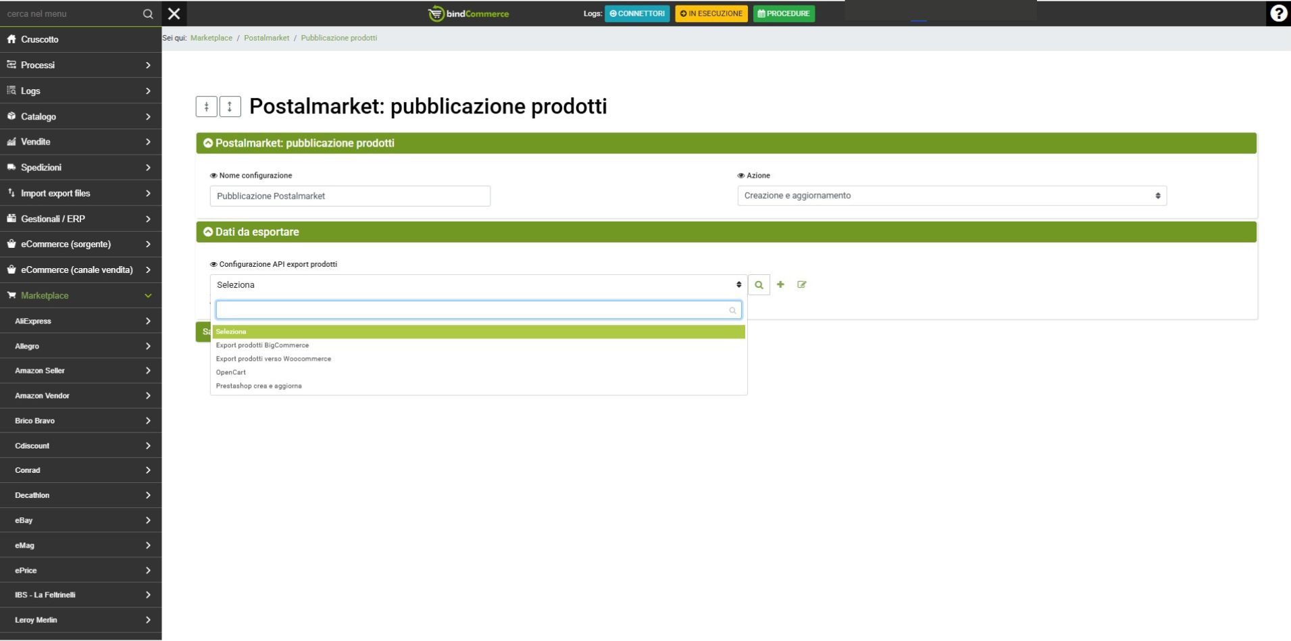Click the edit configuration pencil icon

coord(802,284)
